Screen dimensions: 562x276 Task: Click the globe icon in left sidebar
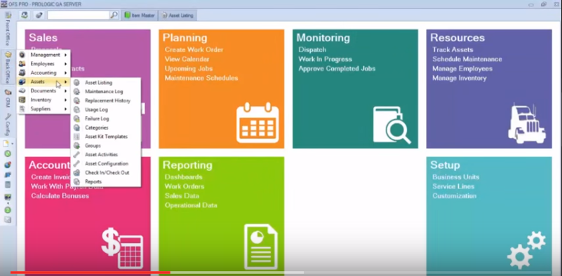coord(8,165)
